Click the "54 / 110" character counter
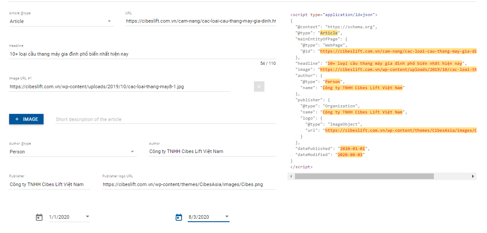The image size is (487, 233). (268, 63)
